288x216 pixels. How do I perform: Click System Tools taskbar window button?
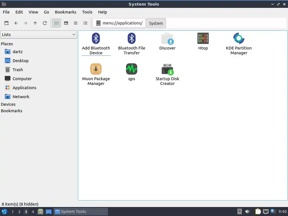click(x=81, y=211)
